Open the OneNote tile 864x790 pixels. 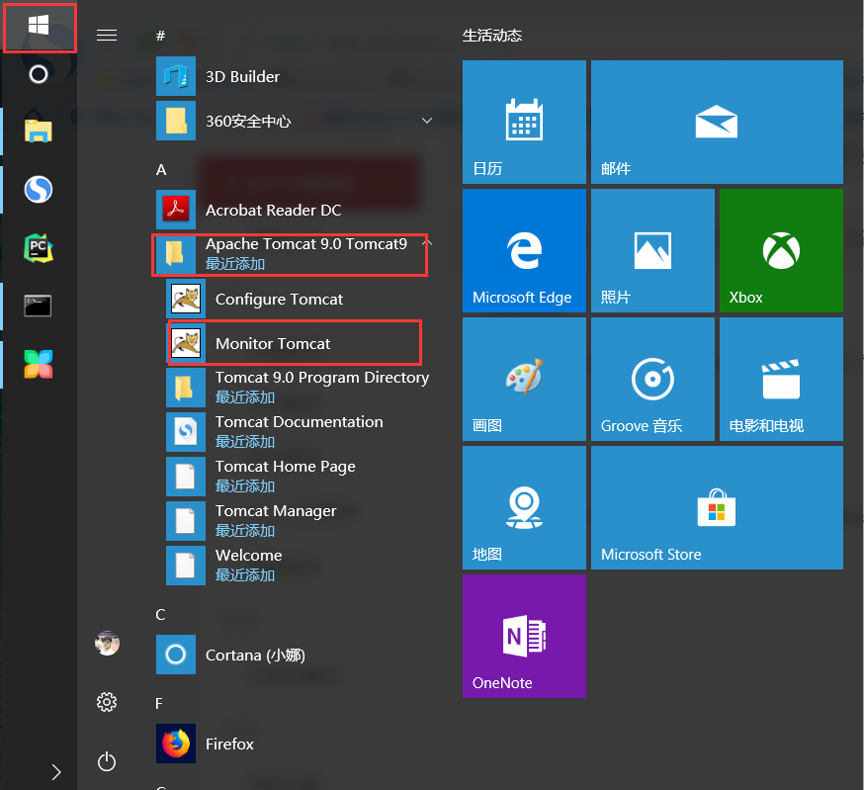pos(524,636)
